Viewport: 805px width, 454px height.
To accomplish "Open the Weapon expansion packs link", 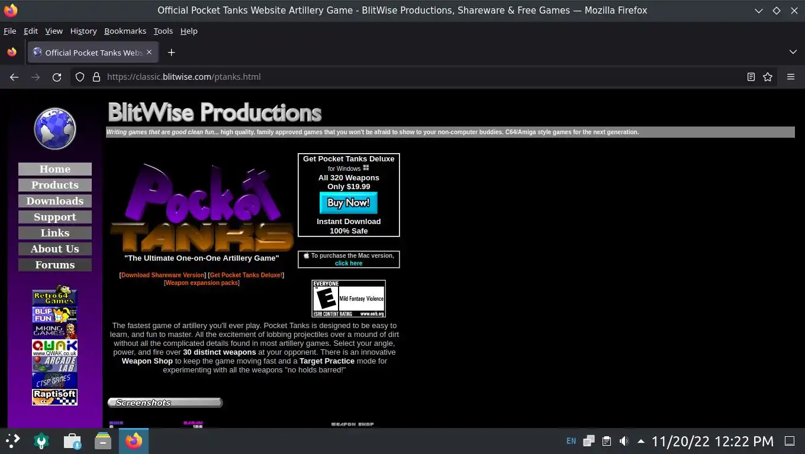I will 202,283.
